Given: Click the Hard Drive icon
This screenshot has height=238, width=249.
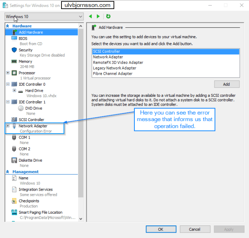Looking at the screenshot, I should (x=20, y=91).
